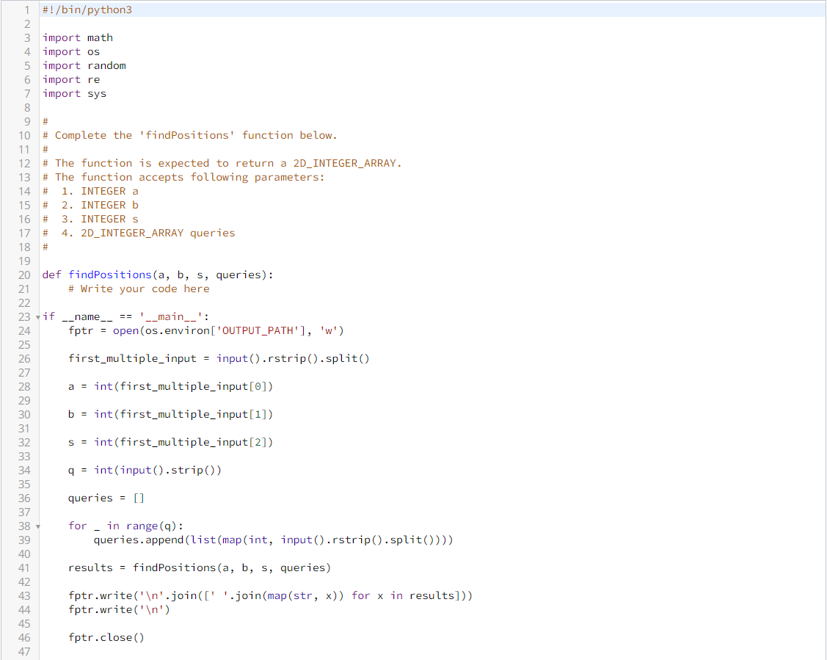This screenshot has height=660, width=827.
Task: Click the comment '1. INTEGER a'
Action: tap(91, 191)
